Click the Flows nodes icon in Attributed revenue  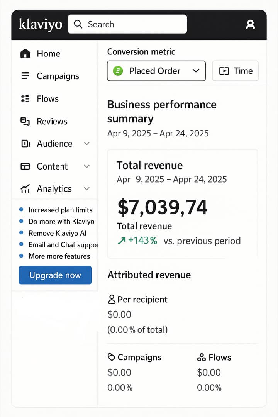[202, 357]
